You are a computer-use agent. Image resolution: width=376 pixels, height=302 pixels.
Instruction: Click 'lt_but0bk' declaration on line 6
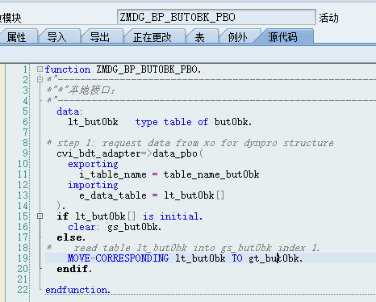pyautogui.click(x=93, y=122)
